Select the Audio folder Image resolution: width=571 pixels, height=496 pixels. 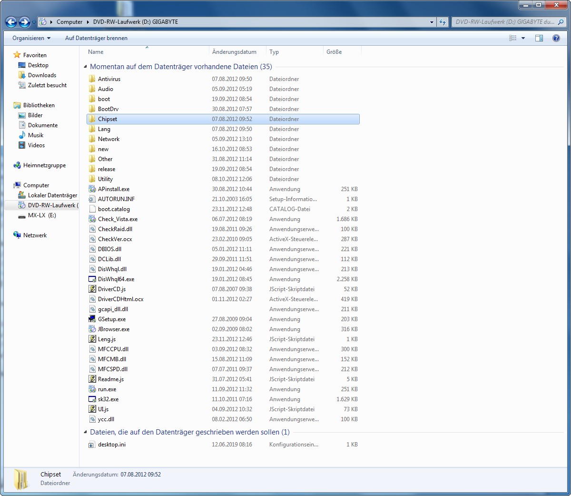[106, 89]
